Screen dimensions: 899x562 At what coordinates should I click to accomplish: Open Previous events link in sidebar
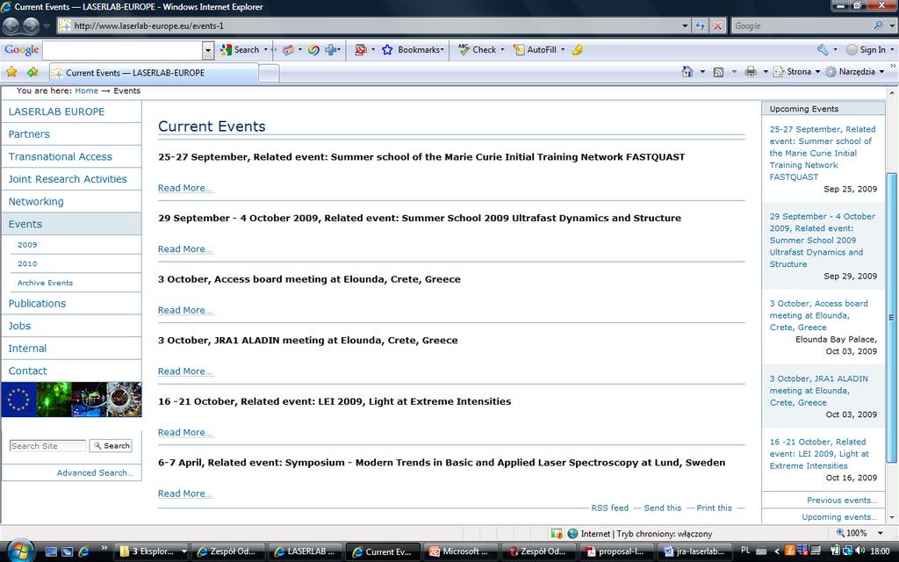click(x=842, y=500)
